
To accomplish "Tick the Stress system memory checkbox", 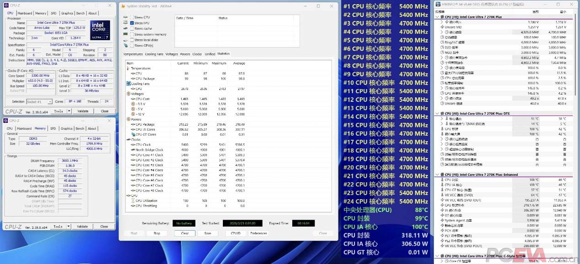I will pyautogui.click(x=132, y=34).
